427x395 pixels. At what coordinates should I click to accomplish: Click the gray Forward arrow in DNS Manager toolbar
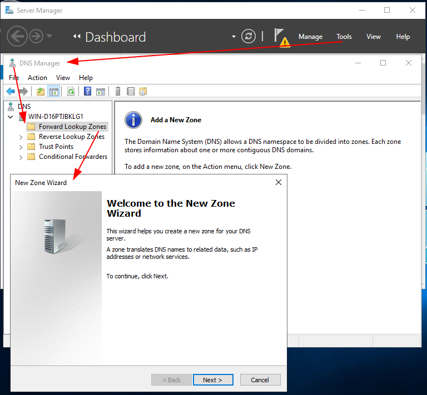click(x=23, y=92)
